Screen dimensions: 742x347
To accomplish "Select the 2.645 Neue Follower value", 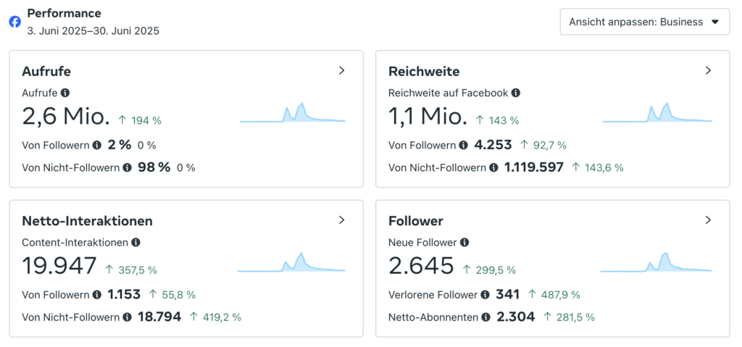I will point(421,266).
